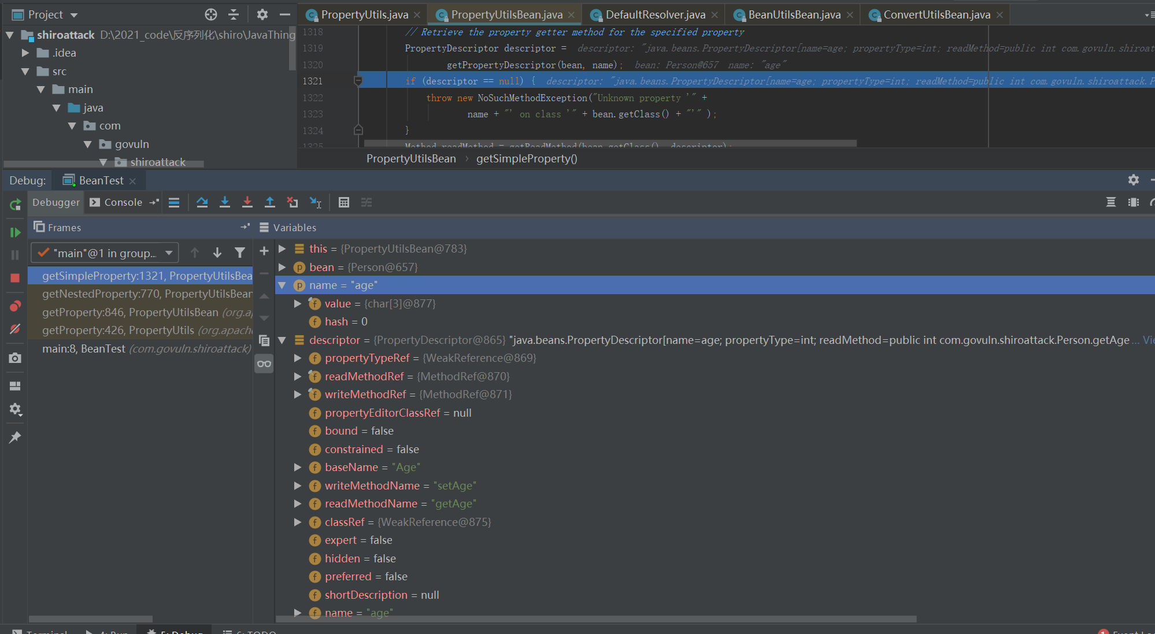Screen dimensions: 1155x634
Task: Toggle the glasses watches icon in Variables
Action: point(264,364)
